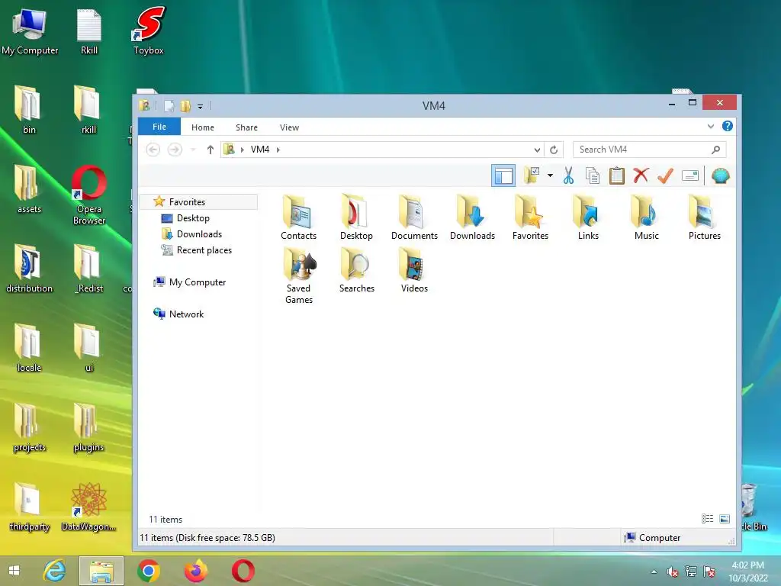Open Internet Explorer from the taskbar
781x586 pixels.
point(54,571)
